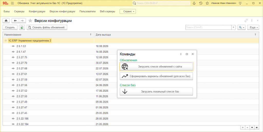Screen dimensions: 263x132
Task: Click the green copy-create icon
Action: (22, 27)
